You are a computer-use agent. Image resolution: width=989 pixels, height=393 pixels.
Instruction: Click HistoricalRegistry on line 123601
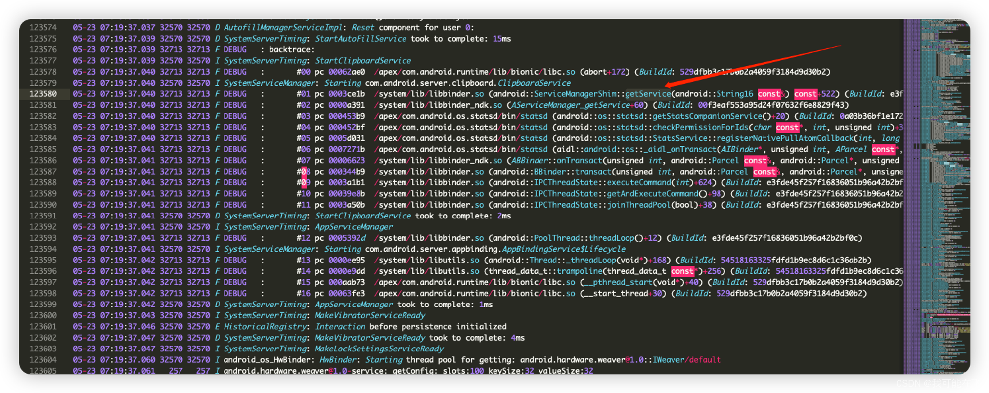tap(265, 327)
